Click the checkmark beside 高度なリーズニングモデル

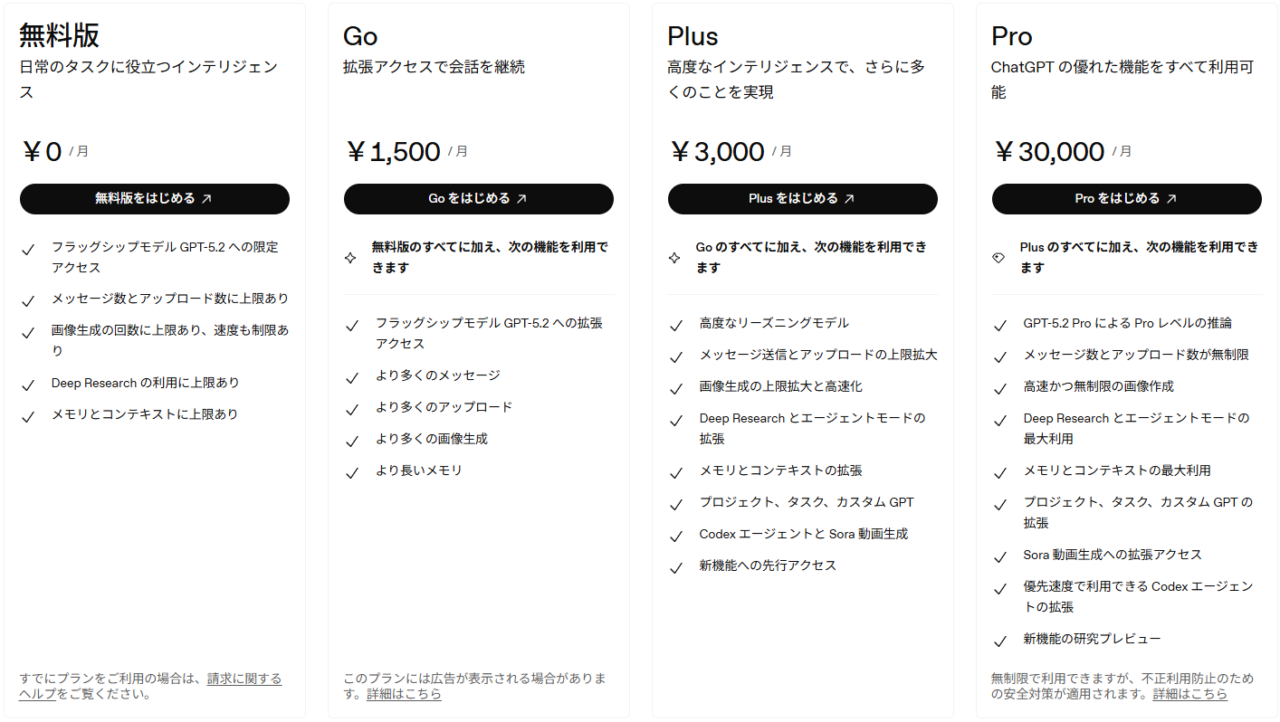click(x=675, y=322)
